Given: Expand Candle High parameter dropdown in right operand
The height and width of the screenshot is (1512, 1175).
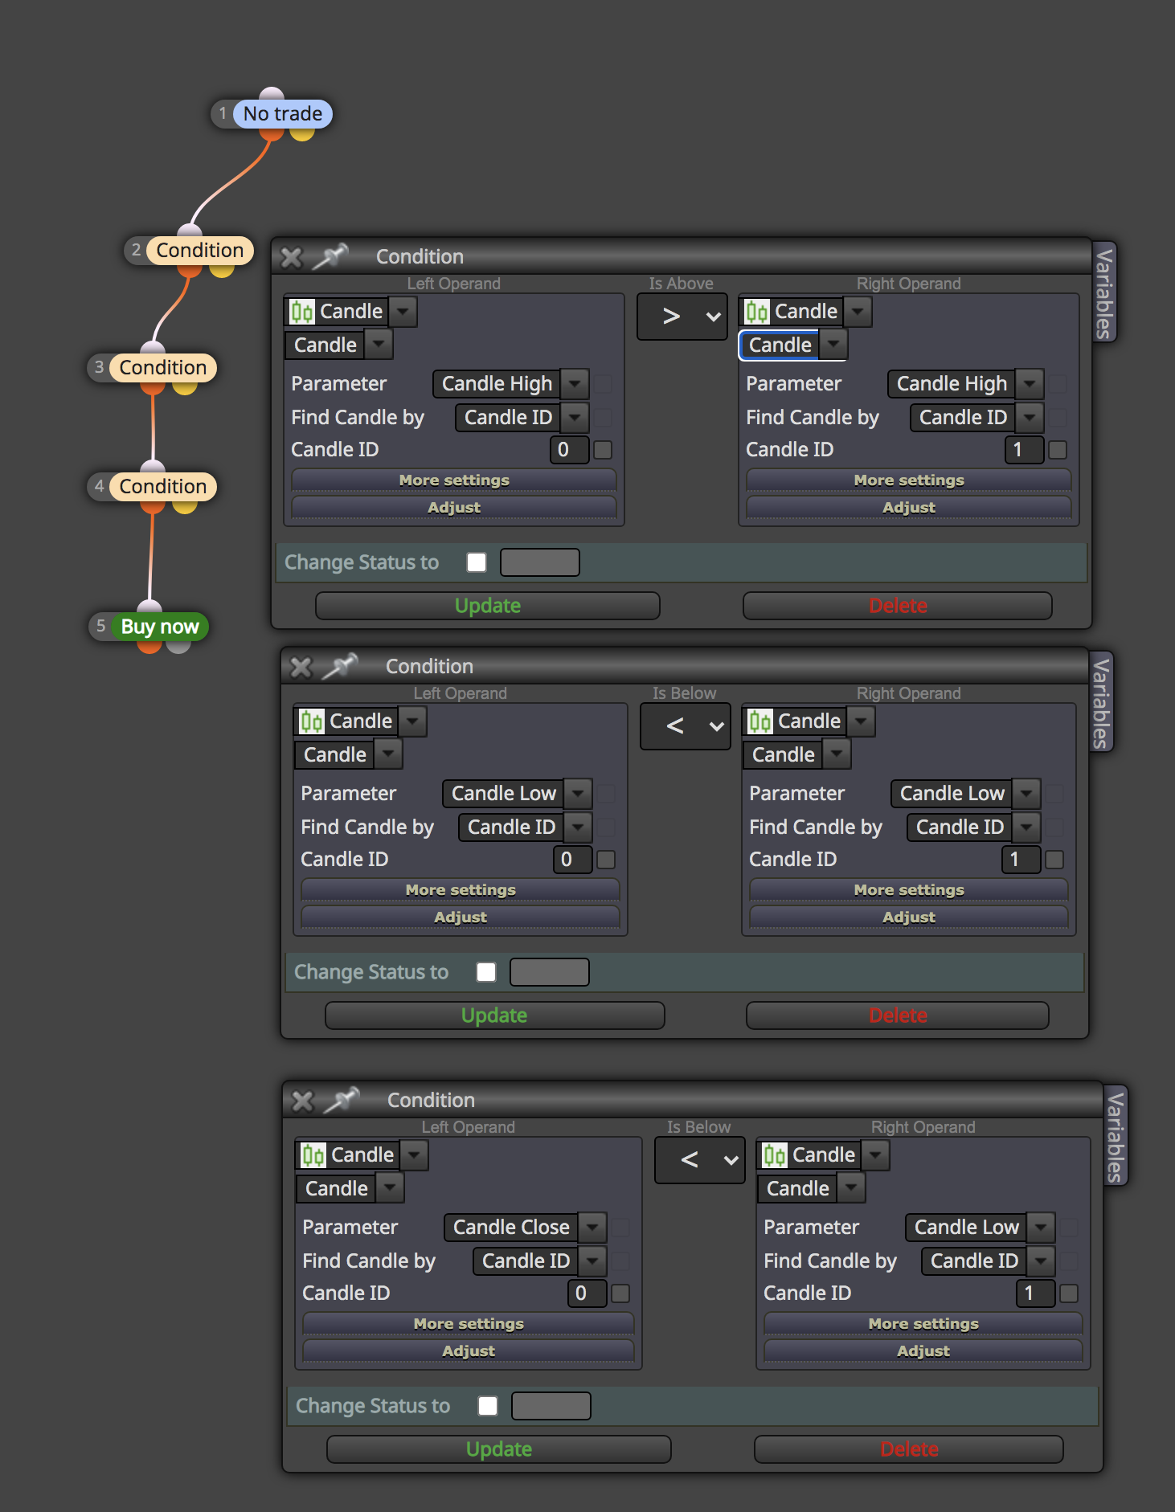Looking at the screenshot, I should pyautogui.click(x=1030, y=384).
